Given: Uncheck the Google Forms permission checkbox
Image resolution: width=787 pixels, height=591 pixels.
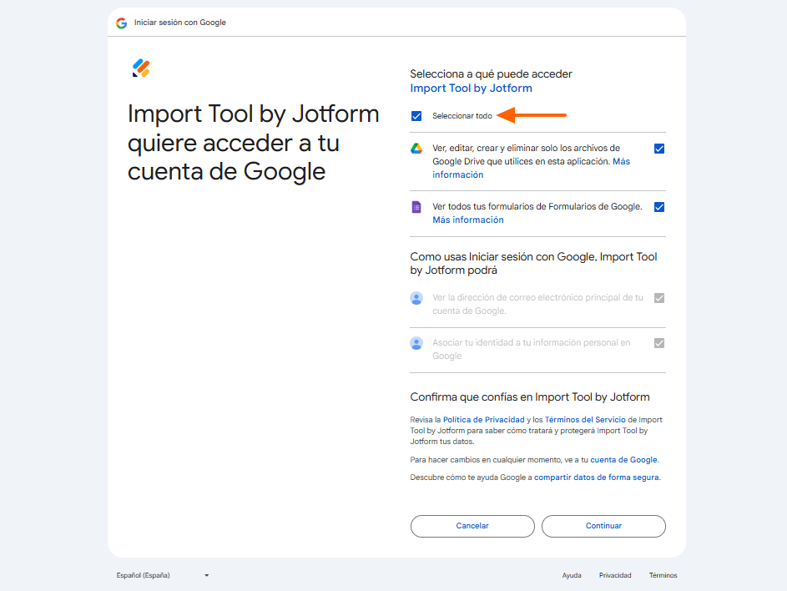Looking at the screenshot, I should (659, 207).
